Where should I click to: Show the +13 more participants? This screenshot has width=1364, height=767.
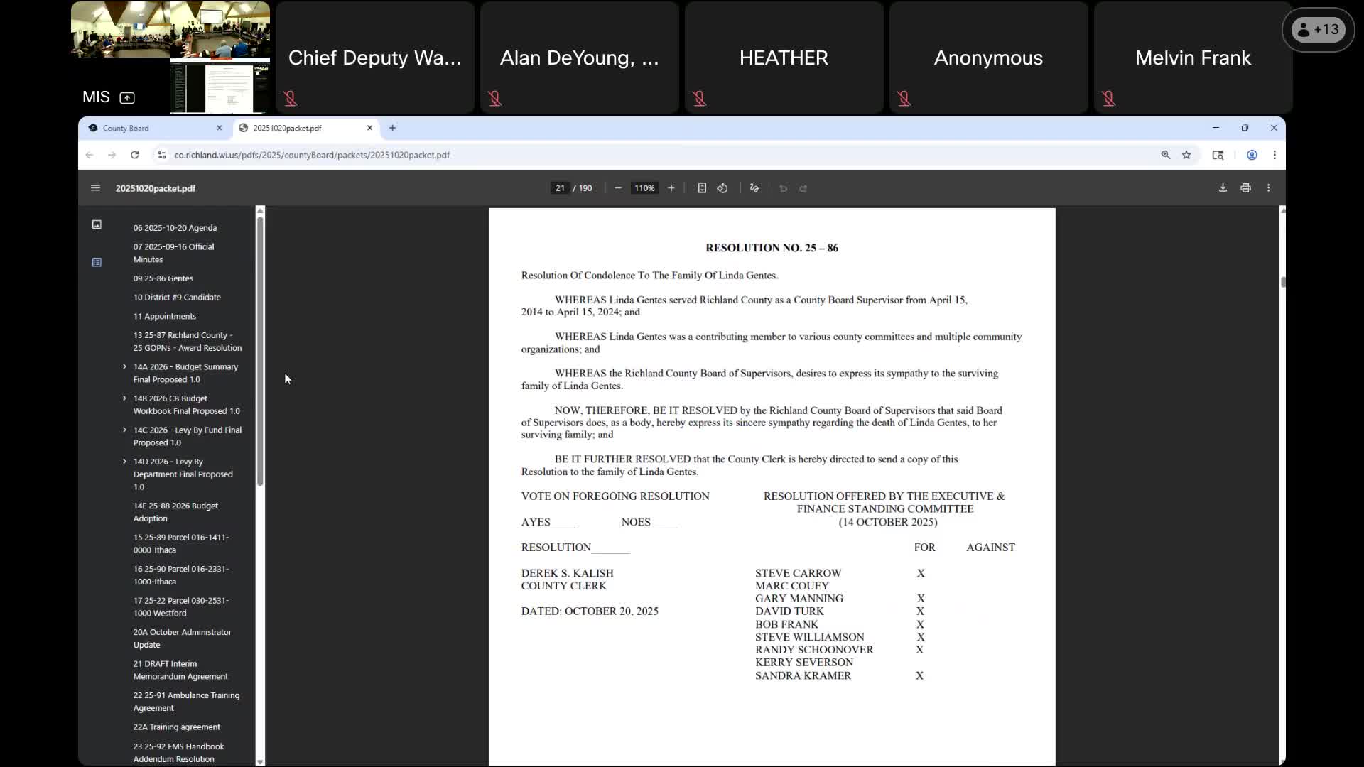pos(1318,30)
